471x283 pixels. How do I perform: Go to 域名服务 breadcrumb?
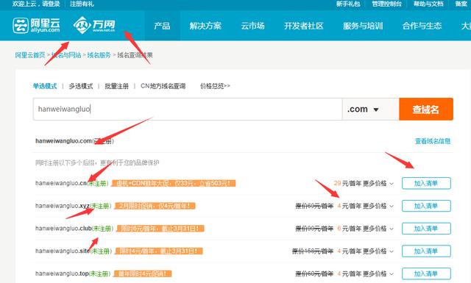point(99,55)
